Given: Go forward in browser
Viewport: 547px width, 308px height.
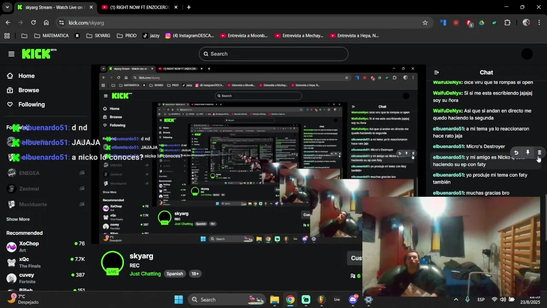Looking at the screenshot, I should 21,23.
